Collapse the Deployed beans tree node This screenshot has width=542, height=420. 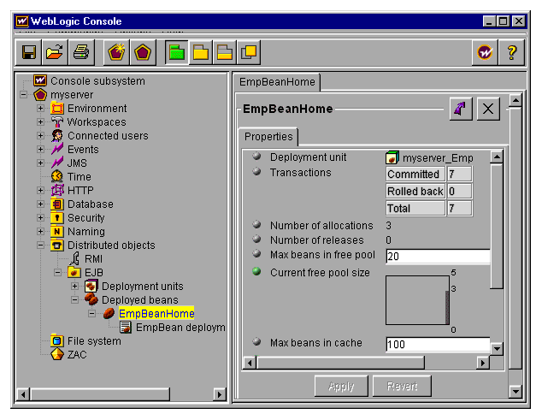[74, 300]
